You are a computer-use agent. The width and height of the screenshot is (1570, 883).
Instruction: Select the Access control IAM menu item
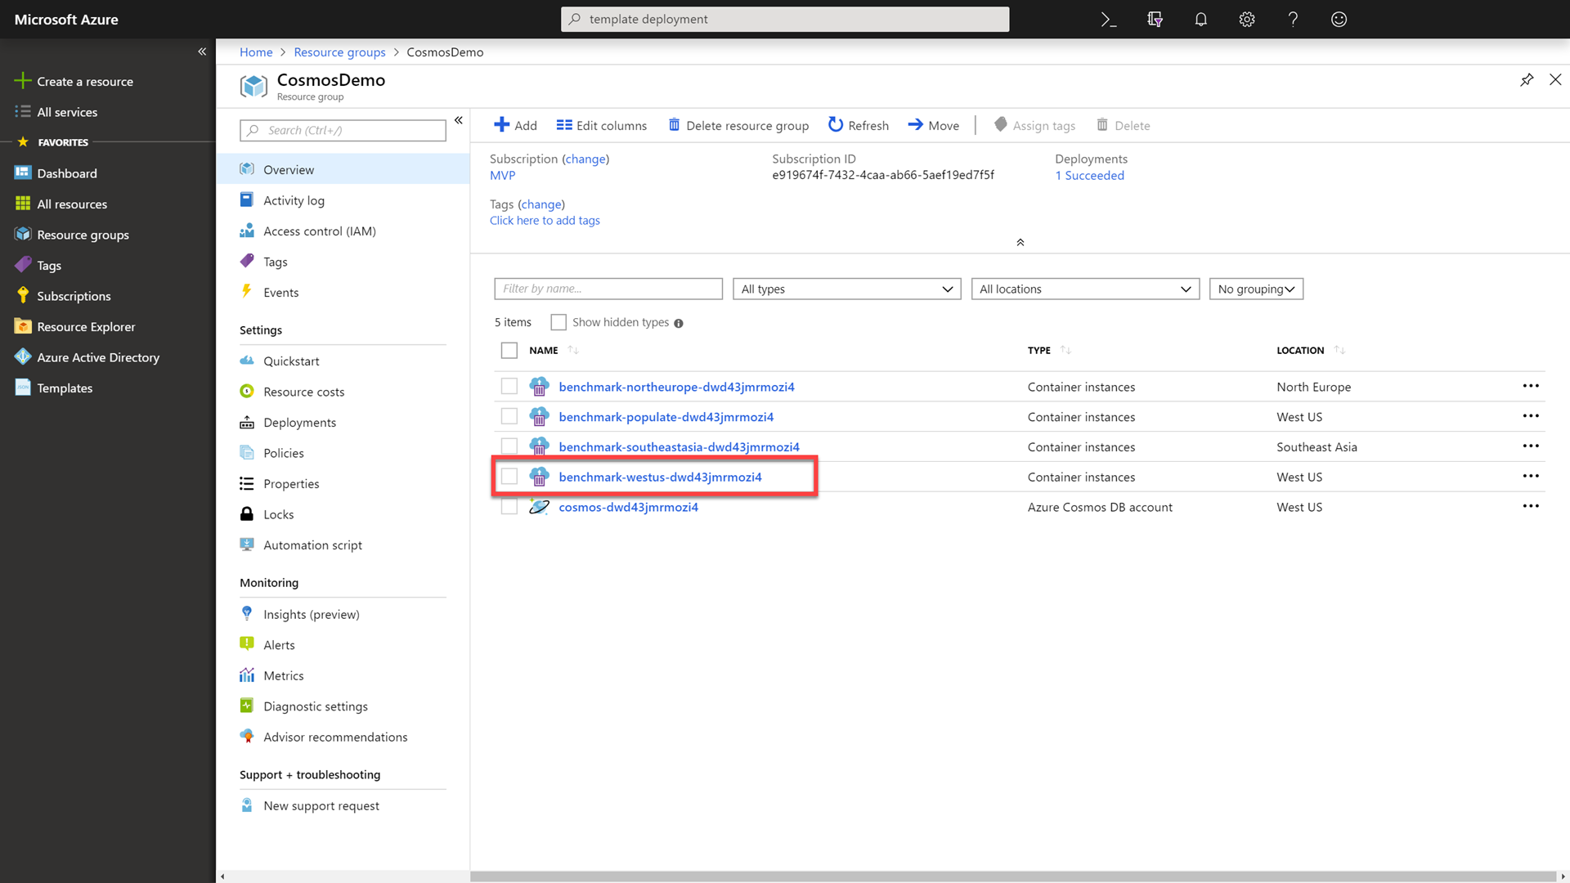(319, 231)
